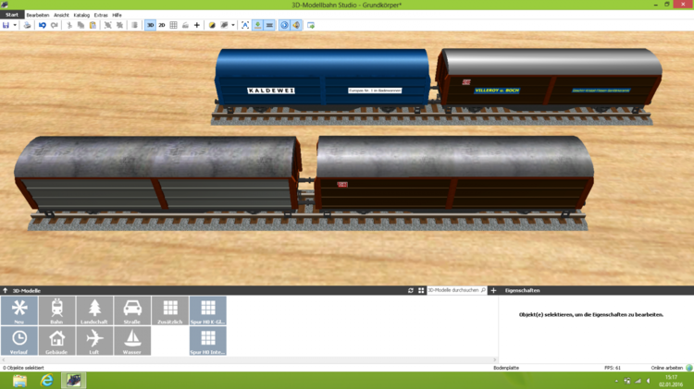Click the Neu catalog tile

point(19,310)
